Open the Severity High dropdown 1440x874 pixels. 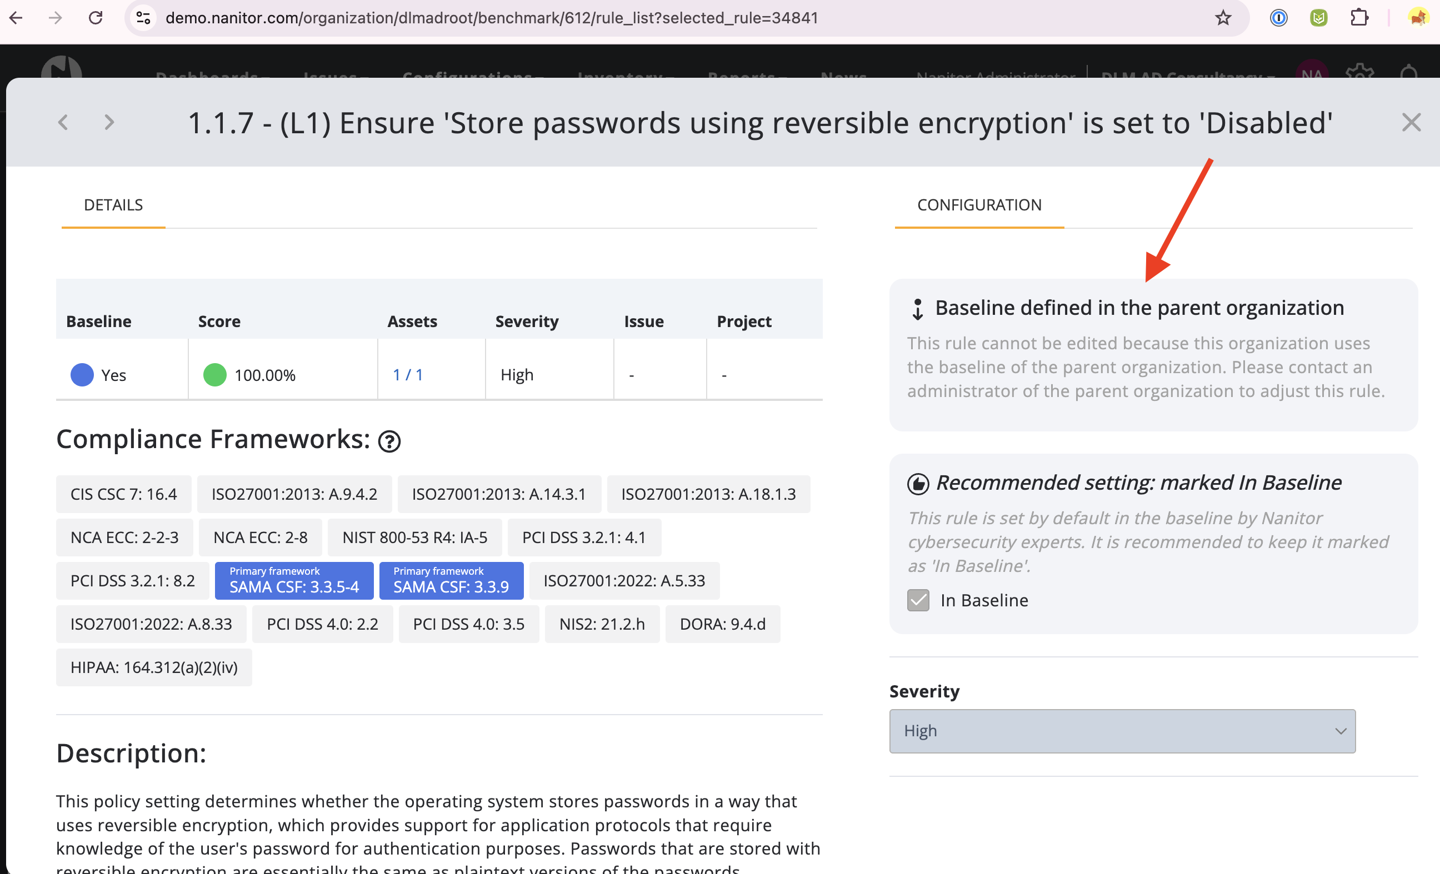tap(1122, 731)
